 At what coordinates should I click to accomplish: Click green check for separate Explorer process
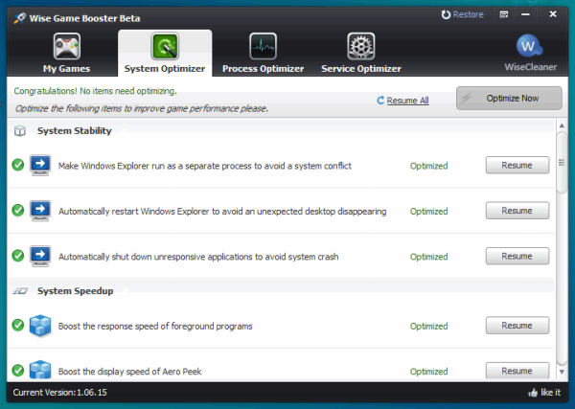coord(18,165)
